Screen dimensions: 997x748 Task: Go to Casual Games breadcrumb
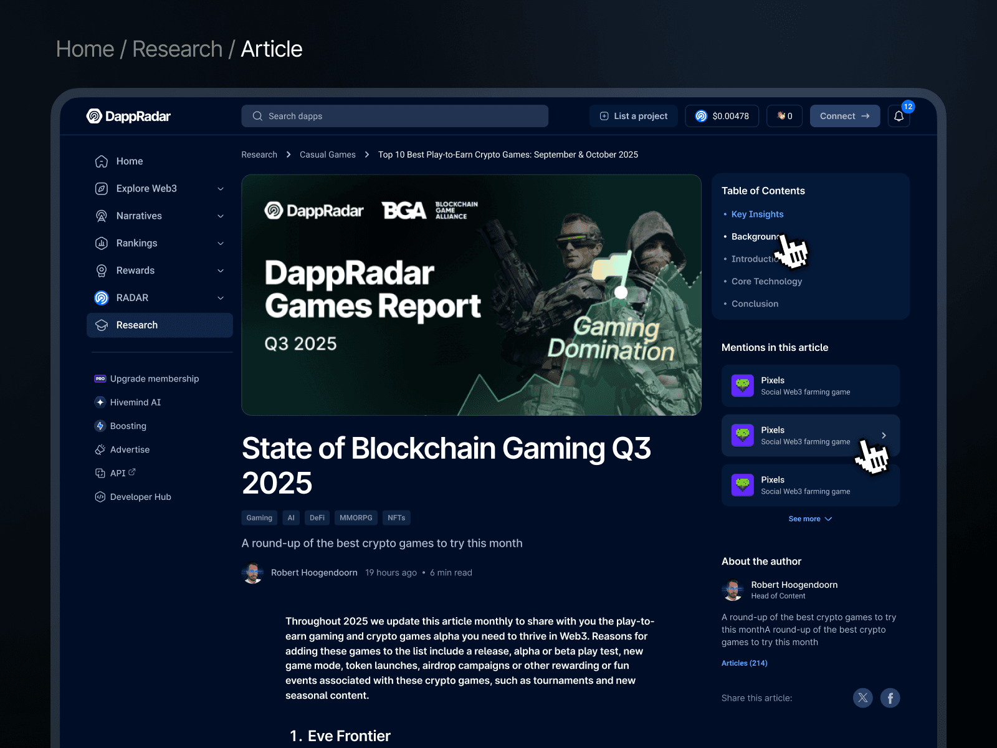tap(328, 155)
